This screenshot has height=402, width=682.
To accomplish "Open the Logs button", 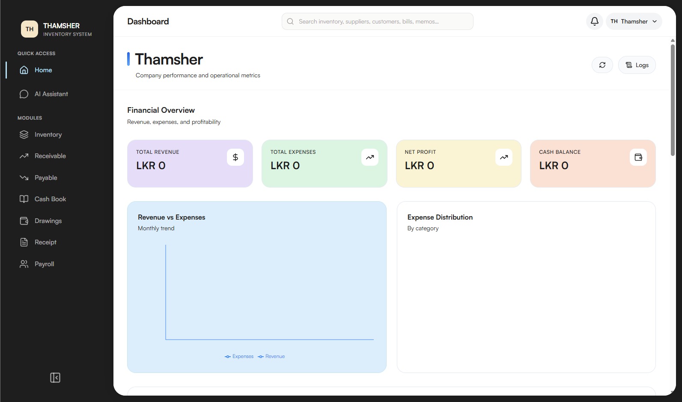I will click(x=637, y=65).
